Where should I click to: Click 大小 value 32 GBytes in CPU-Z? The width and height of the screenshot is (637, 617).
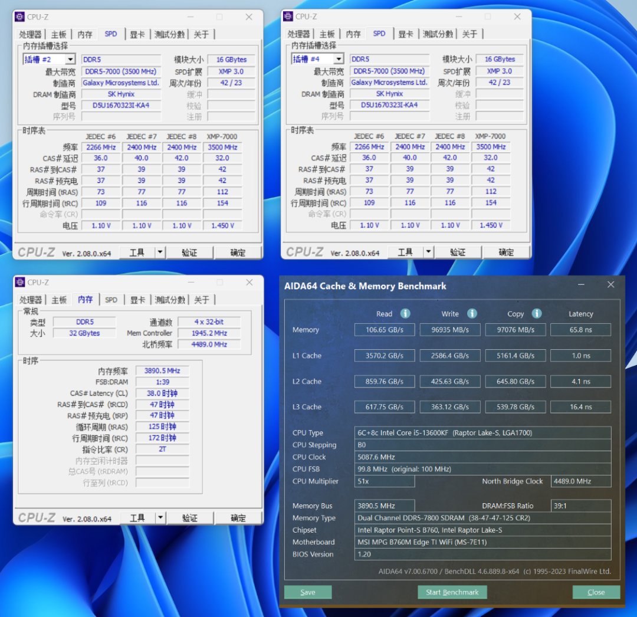click(84, 333)
